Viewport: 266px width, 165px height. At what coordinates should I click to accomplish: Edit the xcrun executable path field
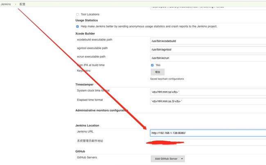[208, 58]
